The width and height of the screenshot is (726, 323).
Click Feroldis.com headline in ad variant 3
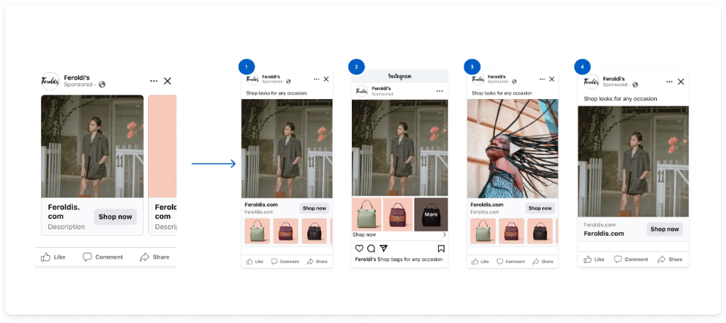click(487, 205)
